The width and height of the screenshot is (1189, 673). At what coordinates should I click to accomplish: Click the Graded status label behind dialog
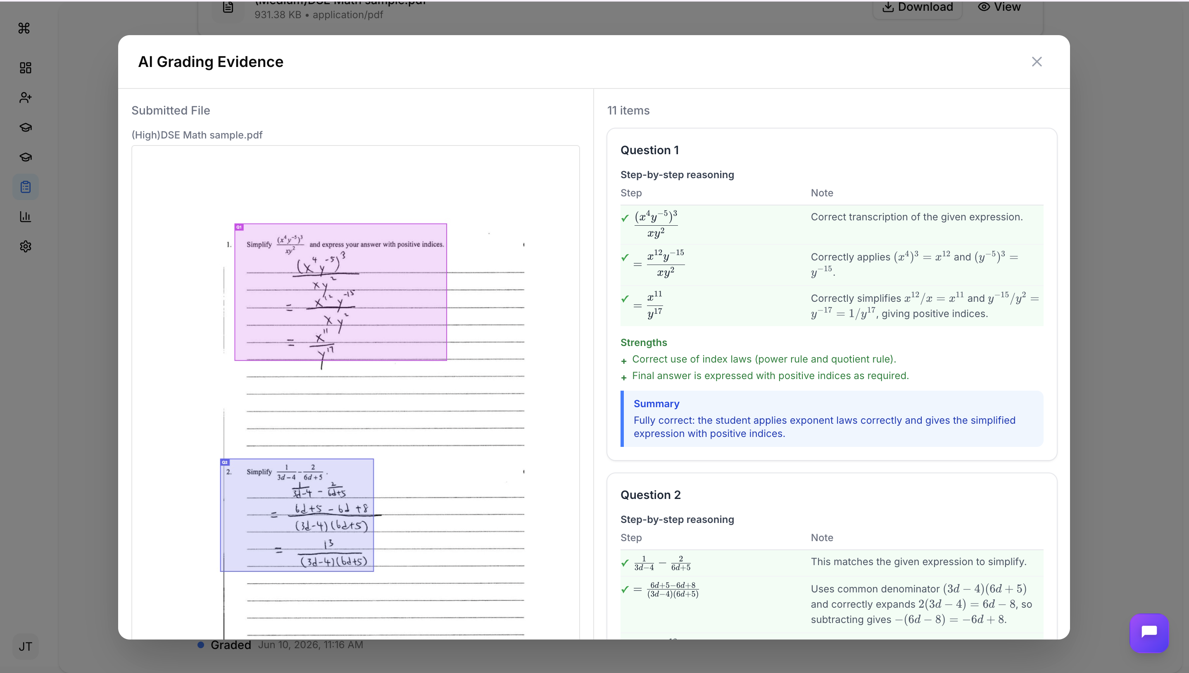click(231, 645)
